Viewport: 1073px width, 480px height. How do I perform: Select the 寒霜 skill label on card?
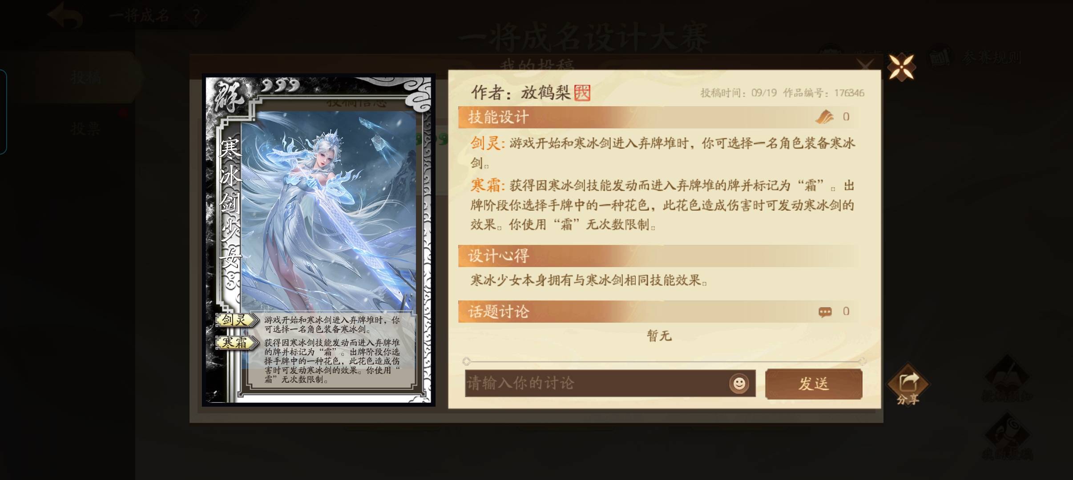[x=235, y=343]
